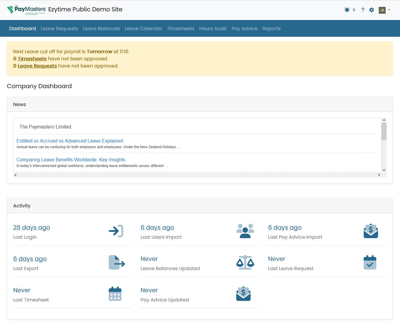Open the Leave Requests tab
The image size is (400, 323).
click(x=59, y=28)
